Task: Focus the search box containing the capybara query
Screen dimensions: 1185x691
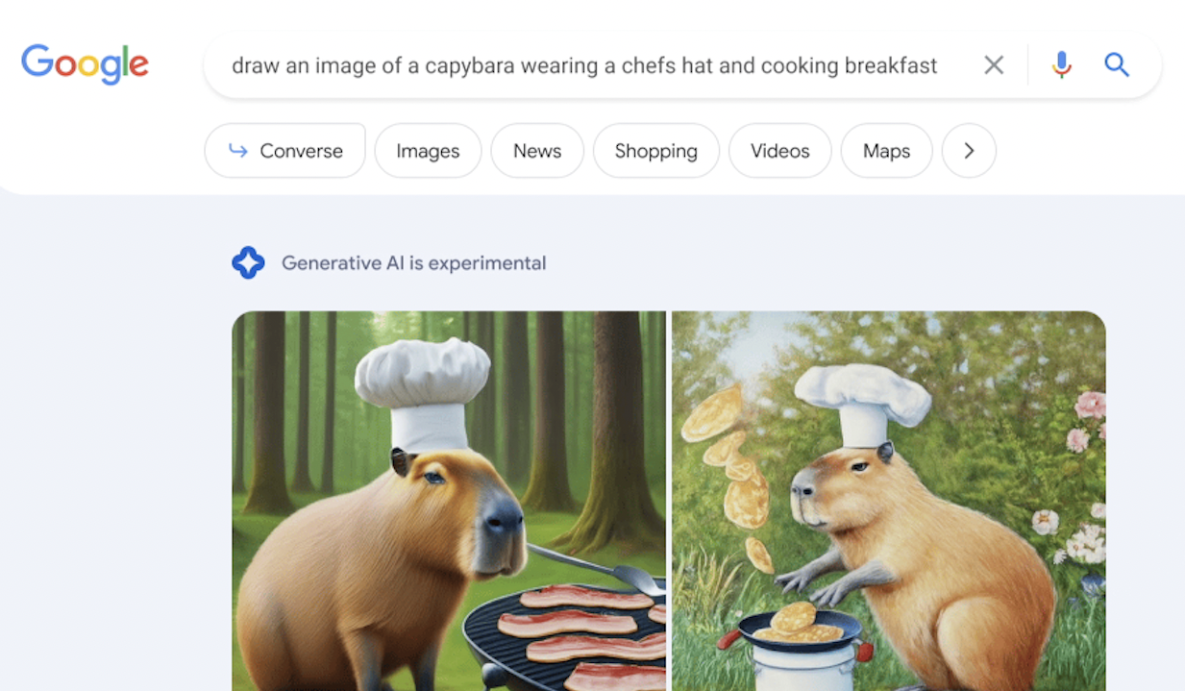Action: tap(584, 65)
